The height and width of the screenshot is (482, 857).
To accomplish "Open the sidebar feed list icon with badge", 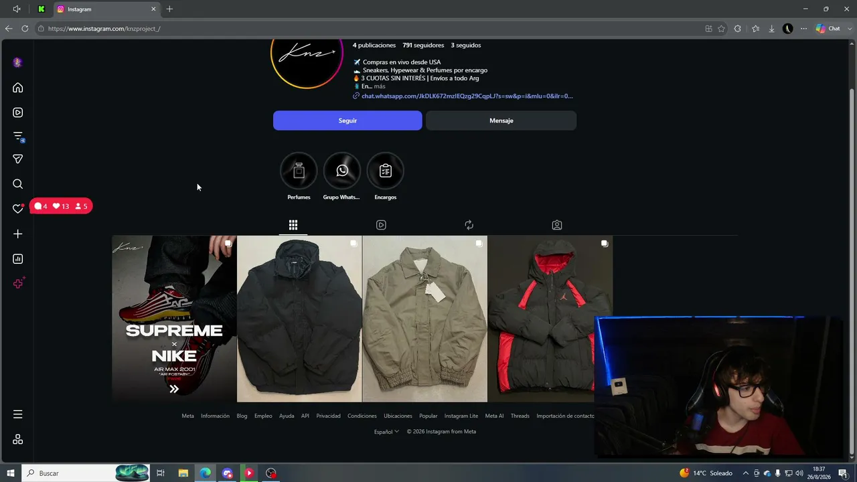I will coord(19,137).
